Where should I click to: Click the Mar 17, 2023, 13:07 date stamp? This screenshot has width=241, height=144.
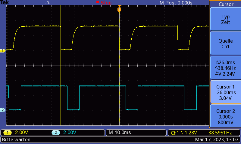pos(217,139)
